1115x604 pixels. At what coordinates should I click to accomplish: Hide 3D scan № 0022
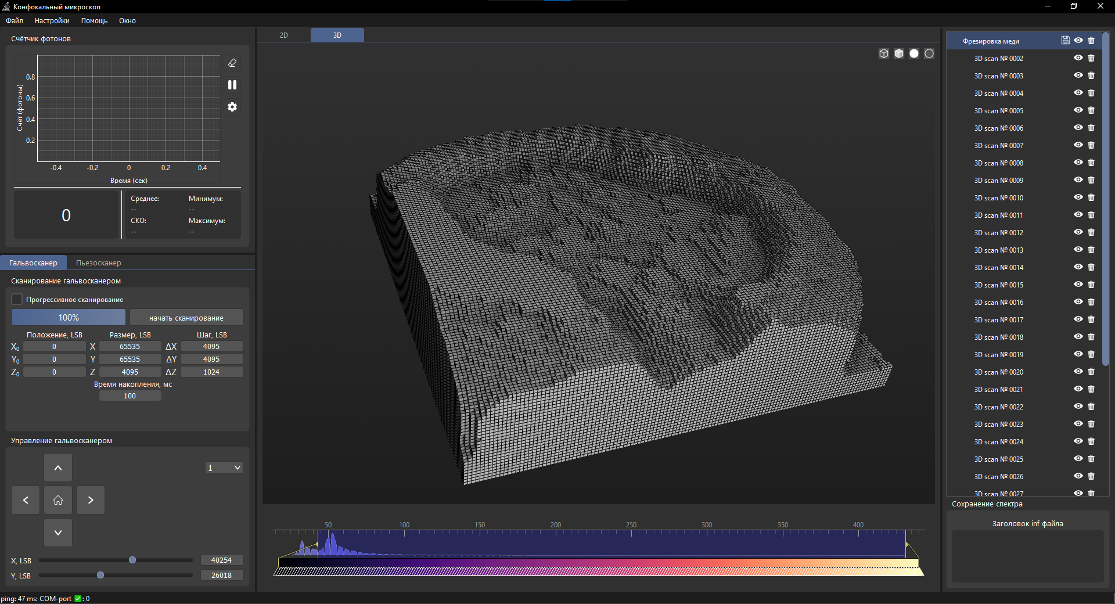pos(1078,407)
